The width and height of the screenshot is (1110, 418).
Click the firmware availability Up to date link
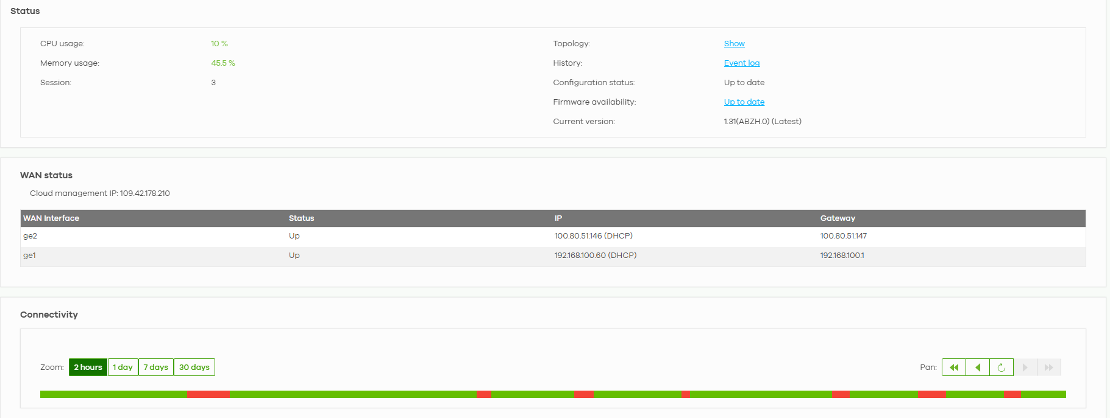pos(744,102)
